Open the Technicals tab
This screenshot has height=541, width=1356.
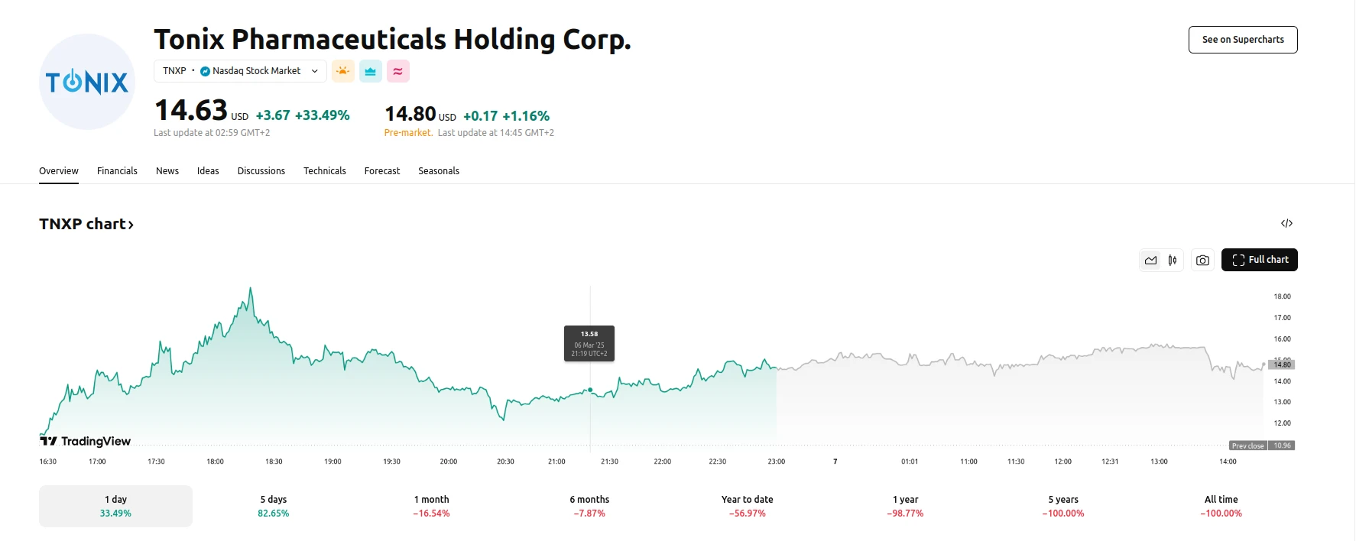(x=324, y=170)
